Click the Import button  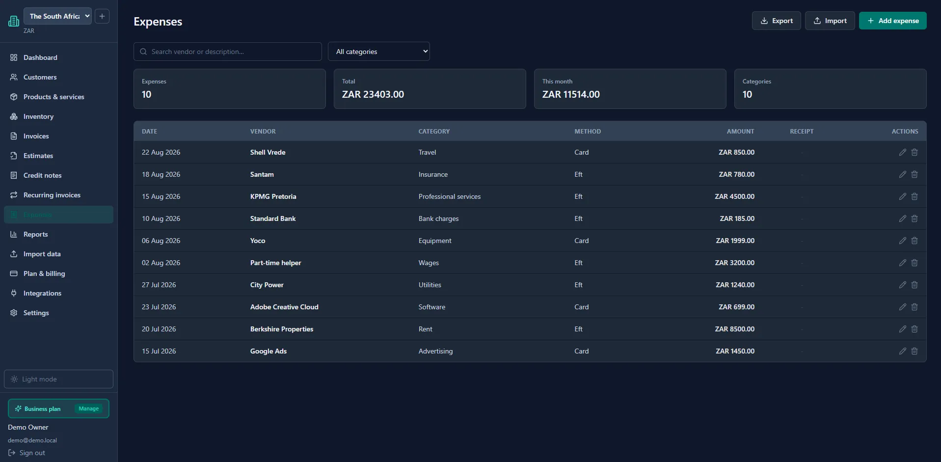click(x=830, y=21)
